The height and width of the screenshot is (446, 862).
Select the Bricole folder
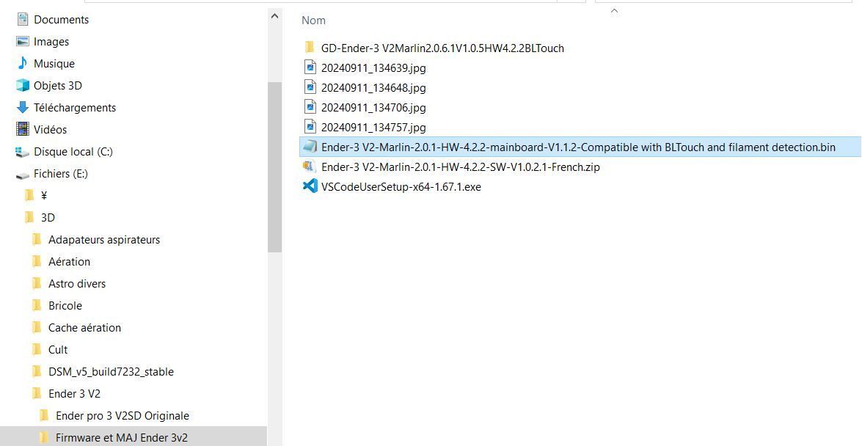coord(65,305)
